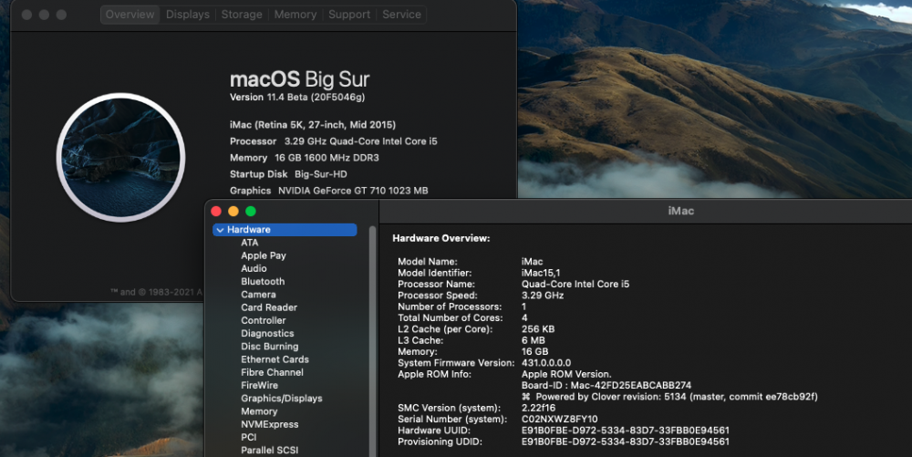Collapse the Hardware section chevron
This screenshot has height=457, width=912.
[220, 230]
